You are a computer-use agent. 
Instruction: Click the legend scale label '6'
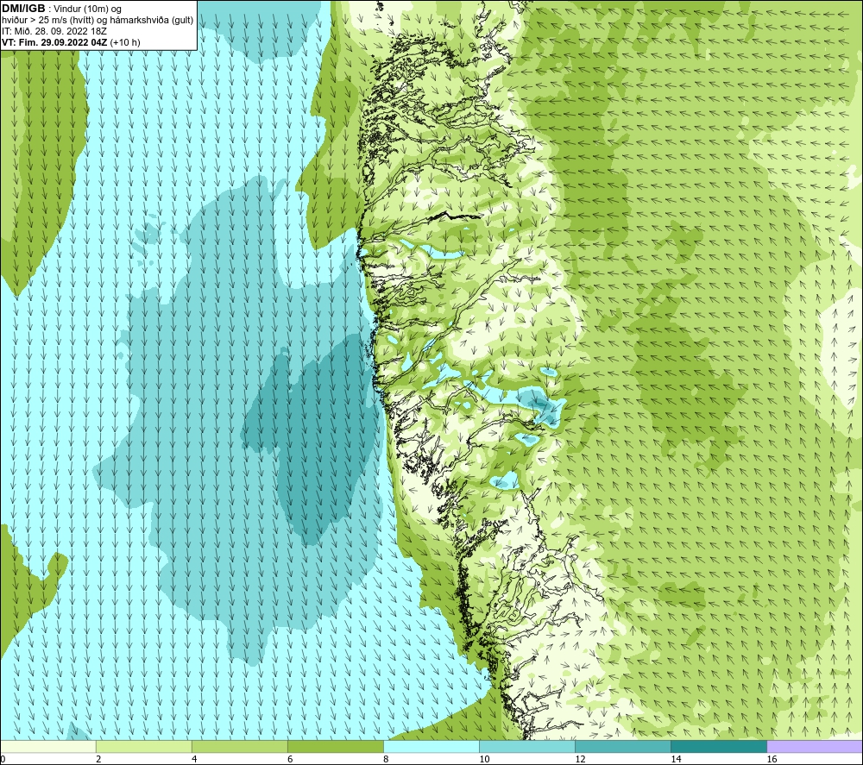pos(289,760)
